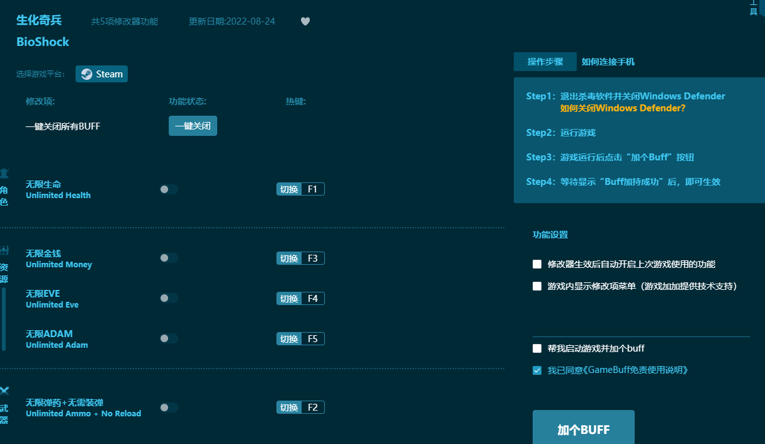The image size is (765, 444).
Task: Click the F5 hotkey field
Action: (313, 338)
